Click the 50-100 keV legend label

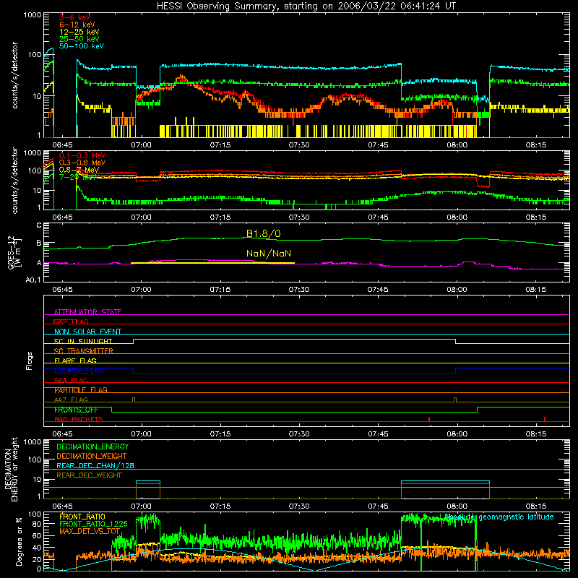click(x=82, y=46)
